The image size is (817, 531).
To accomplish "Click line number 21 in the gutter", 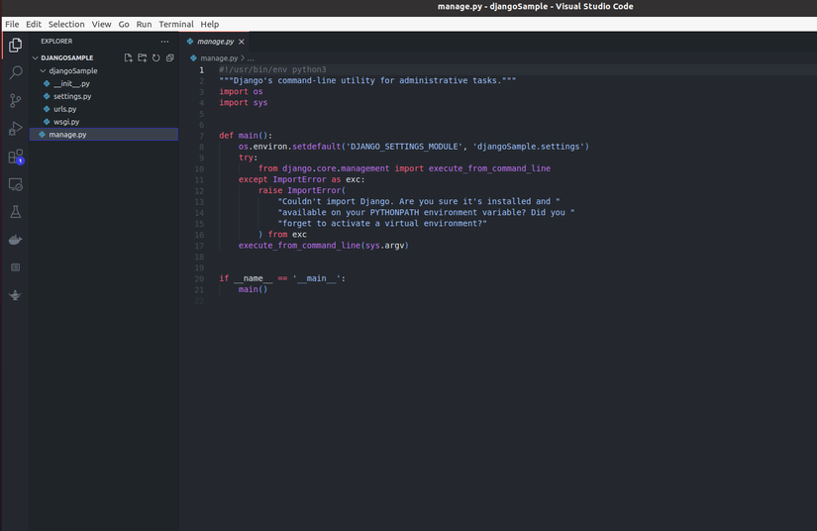I will pos(199,289).
